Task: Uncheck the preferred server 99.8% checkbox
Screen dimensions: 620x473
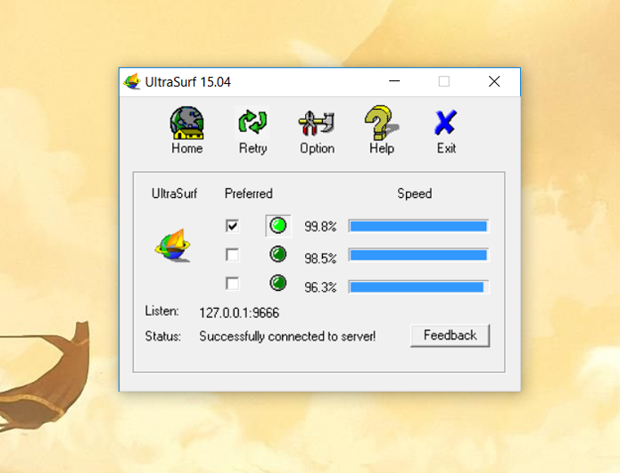Action: pos(232,226)
